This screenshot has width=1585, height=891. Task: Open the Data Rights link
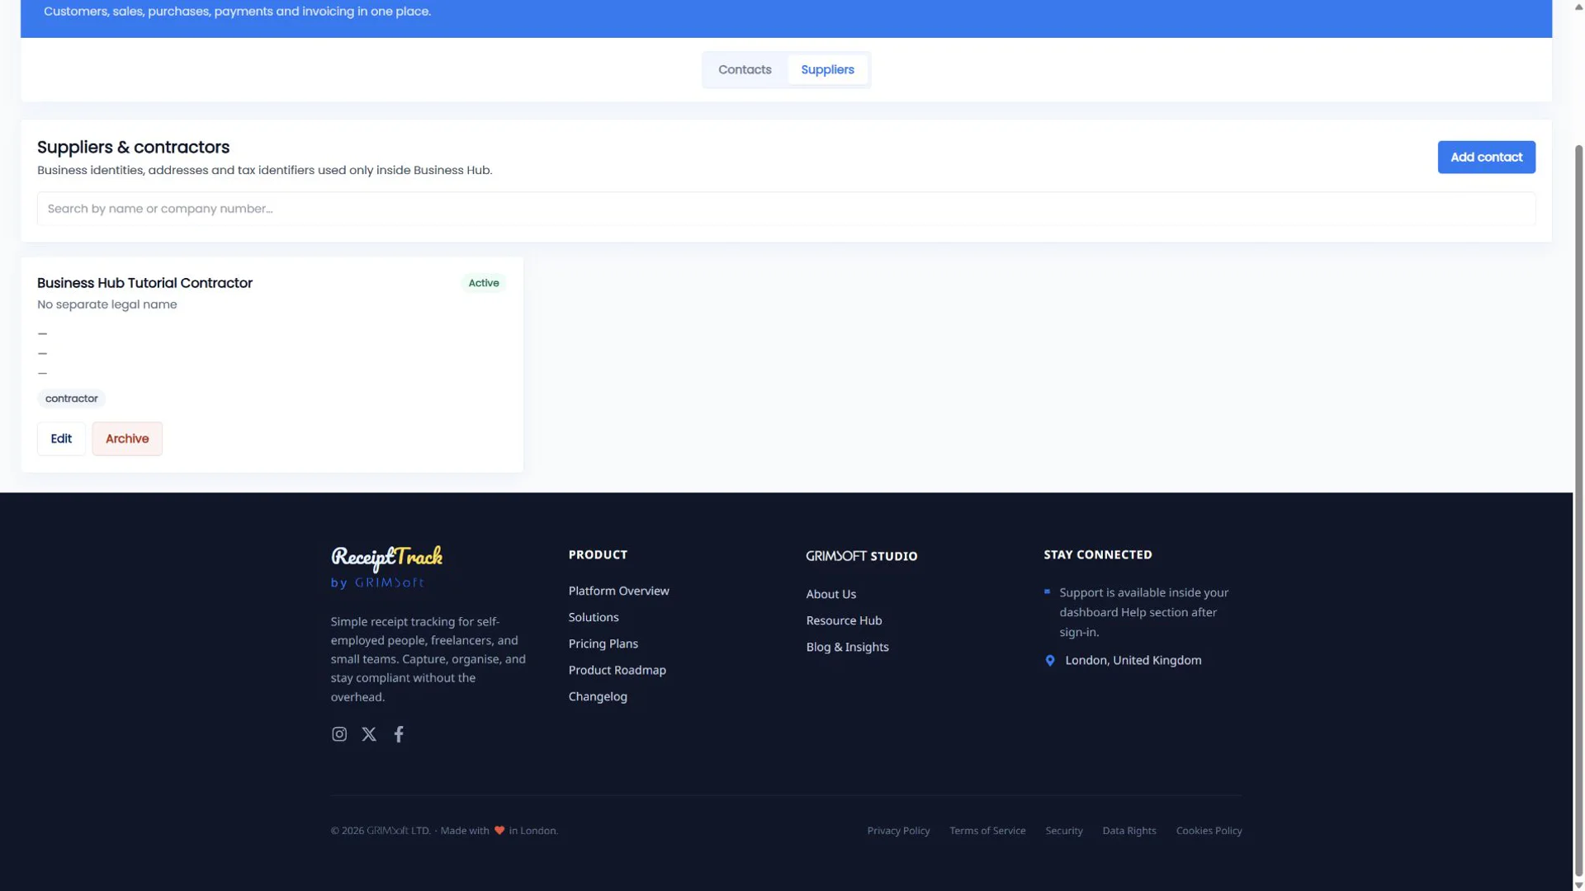point(1129,831)
